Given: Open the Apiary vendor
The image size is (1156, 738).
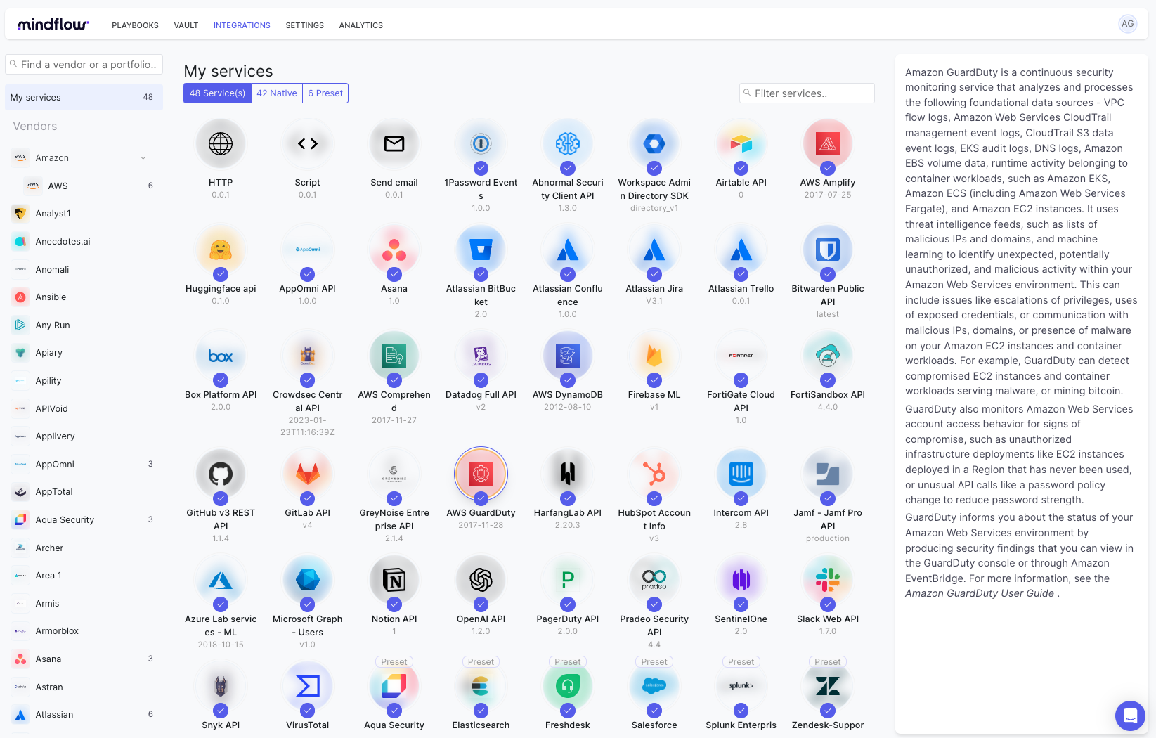Looking at the screenshot, I should (84, 352).
